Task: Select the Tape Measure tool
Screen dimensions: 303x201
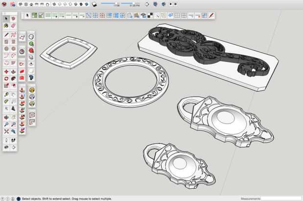Action: tap(6, 95)
